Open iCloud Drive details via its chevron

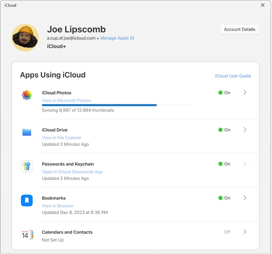(245, 130)
